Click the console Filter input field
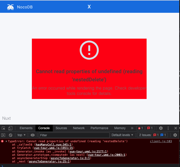180x167 pixels. coord(74,135)
